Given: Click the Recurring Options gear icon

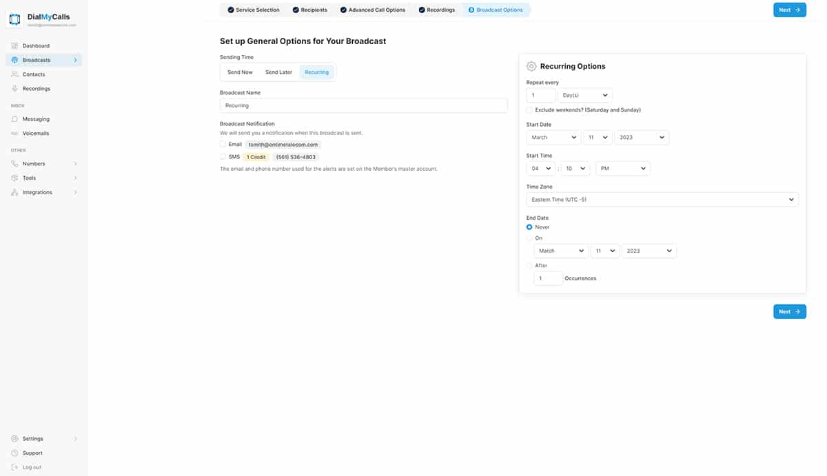Looking at the screenshot, I should click(x=531, y=67).
